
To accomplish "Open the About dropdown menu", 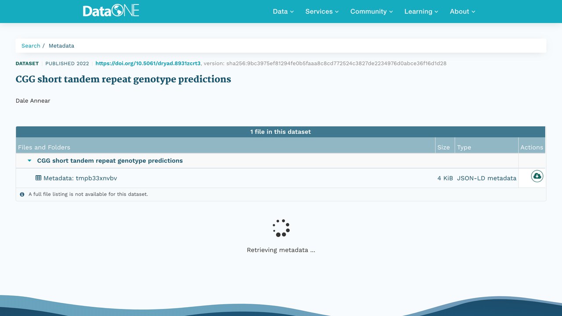I will pyautogui.click(x=462, y=11).
